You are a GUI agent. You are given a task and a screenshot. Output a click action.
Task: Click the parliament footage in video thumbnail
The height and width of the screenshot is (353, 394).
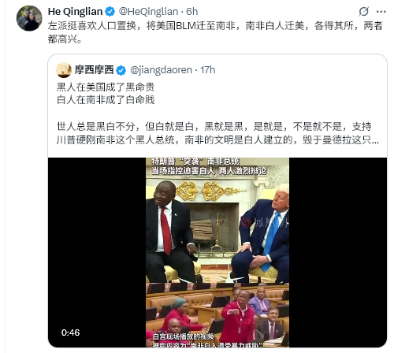(x=217, y=315)
